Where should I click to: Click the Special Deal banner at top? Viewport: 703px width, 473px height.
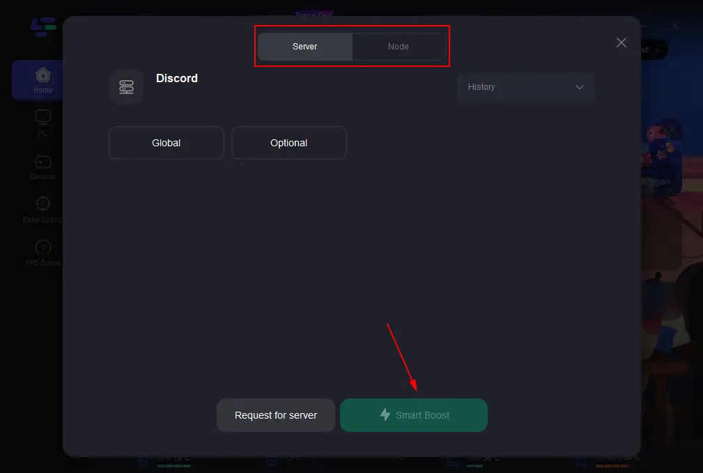pos(314,14)
